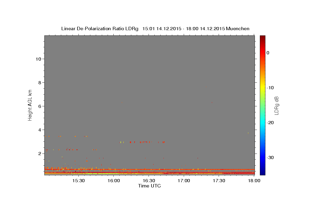Viewport: 315px width, 210px height.
Task: Click the orange-red band near the ground at 17:45
Action: [x=237, y=169]
